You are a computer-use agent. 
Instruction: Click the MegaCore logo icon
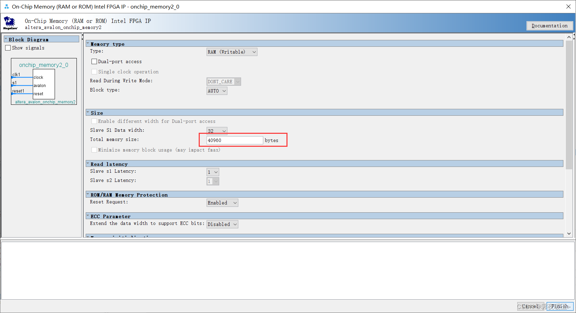tap(10, 23)
